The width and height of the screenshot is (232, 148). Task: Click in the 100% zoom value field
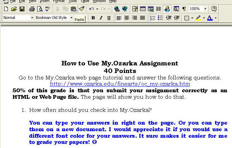click(x=196, y=9)
